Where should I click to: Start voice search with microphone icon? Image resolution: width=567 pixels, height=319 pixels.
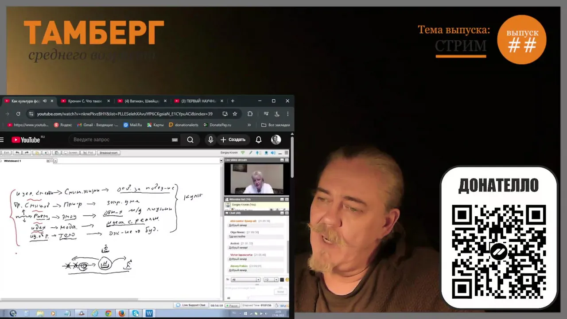pos(211,140)
